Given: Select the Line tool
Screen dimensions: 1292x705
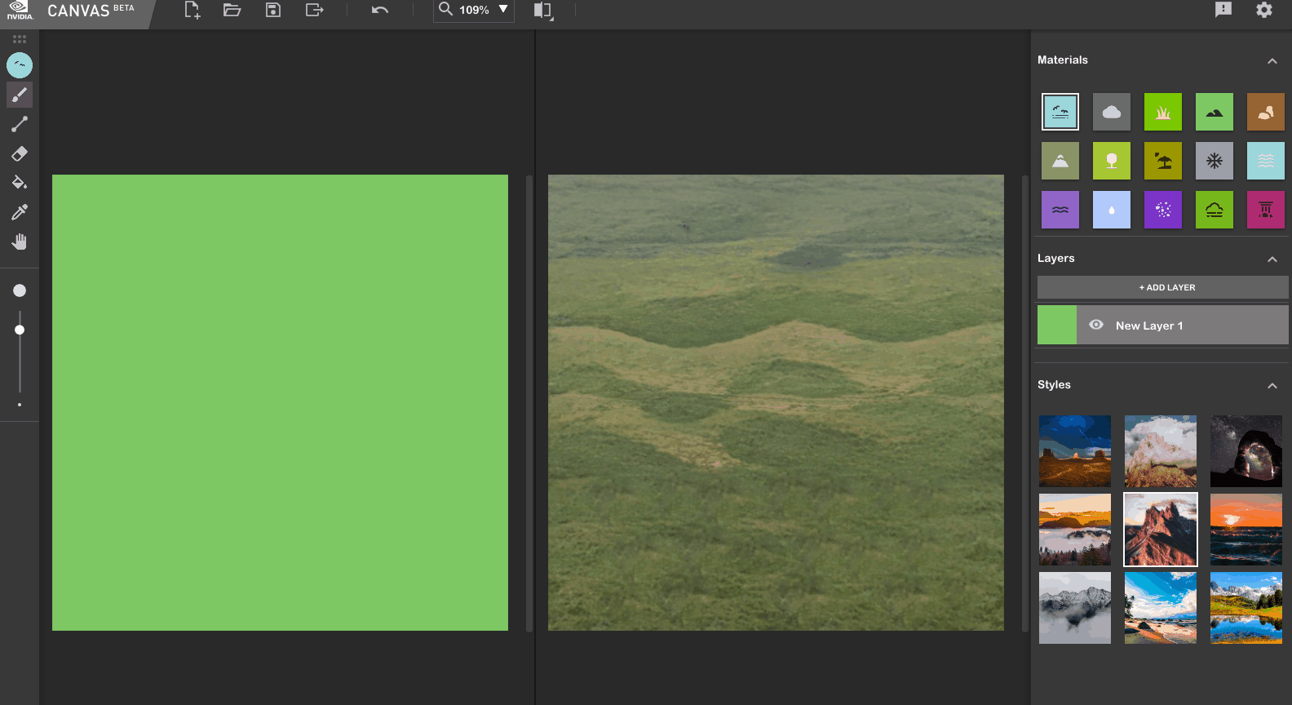Looking at the screenshot, I should point(20,124).
